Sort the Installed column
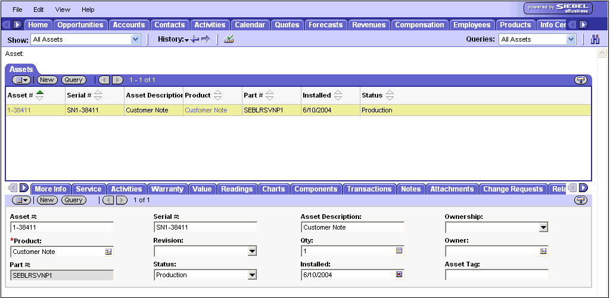 click(338, 95)
